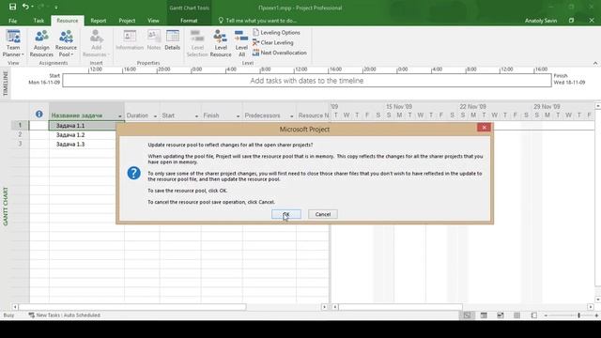Open the Predecessors column filter dropdown
This screenshot has height=338, width=601.
click(292, 115)
